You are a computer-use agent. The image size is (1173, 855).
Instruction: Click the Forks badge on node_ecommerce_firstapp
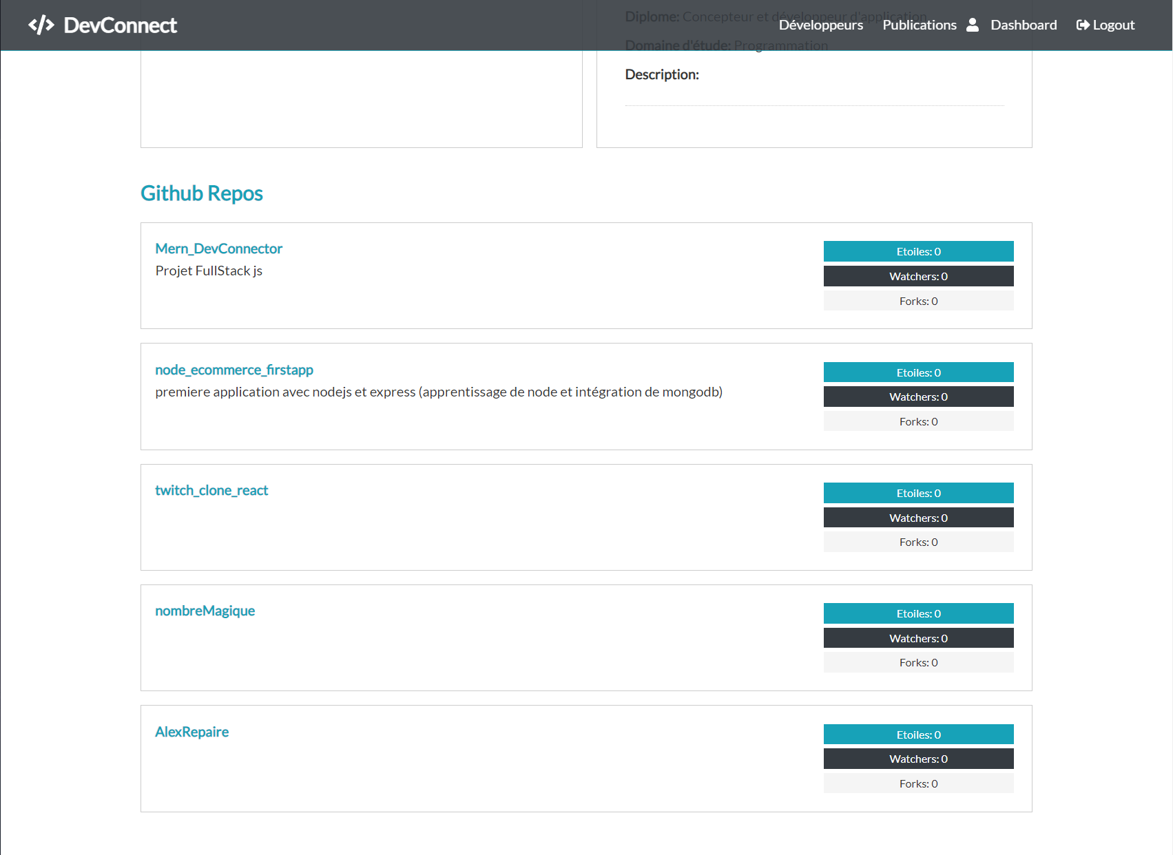pyautogui.click(x=918, y=421)
